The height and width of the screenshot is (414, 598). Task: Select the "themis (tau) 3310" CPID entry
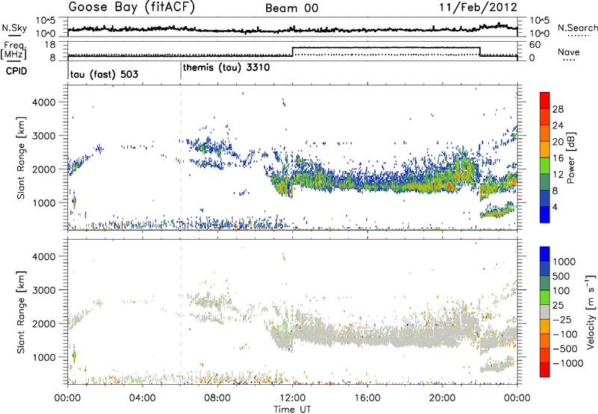[226, 68]
